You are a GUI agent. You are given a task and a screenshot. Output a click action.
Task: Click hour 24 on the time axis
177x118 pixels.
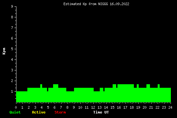[170, 107]
